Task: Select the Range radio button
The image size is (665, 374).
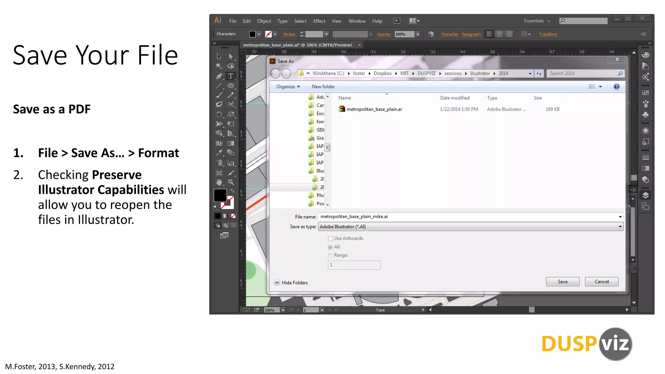Action: [330, 256]
